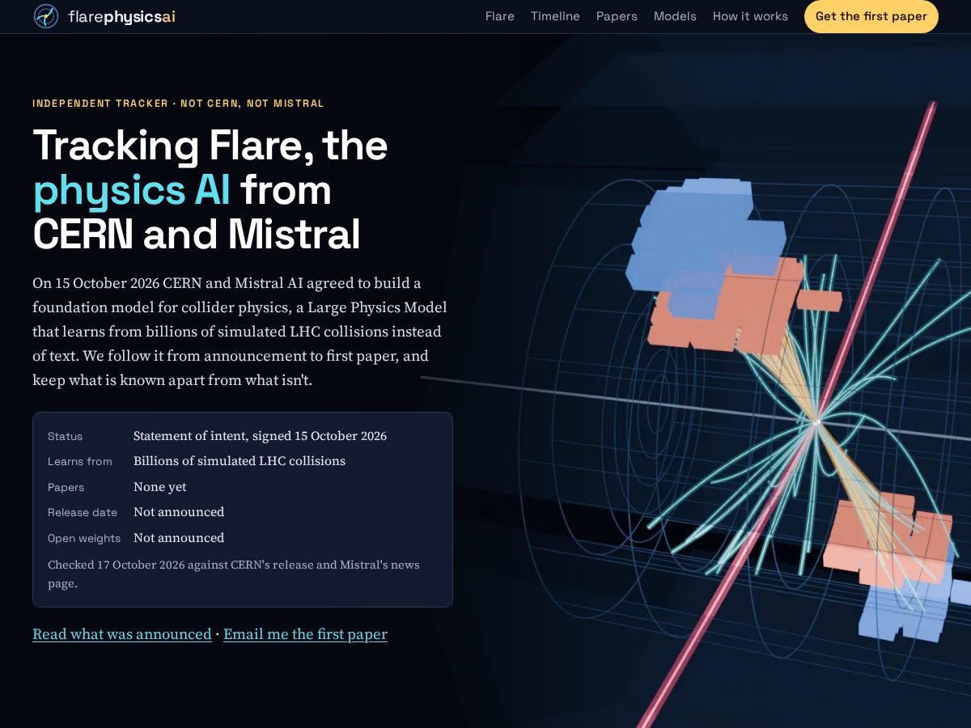Select Papers in the navigation
The width and height of the screenshot is (971, 728).
point(617,16)
